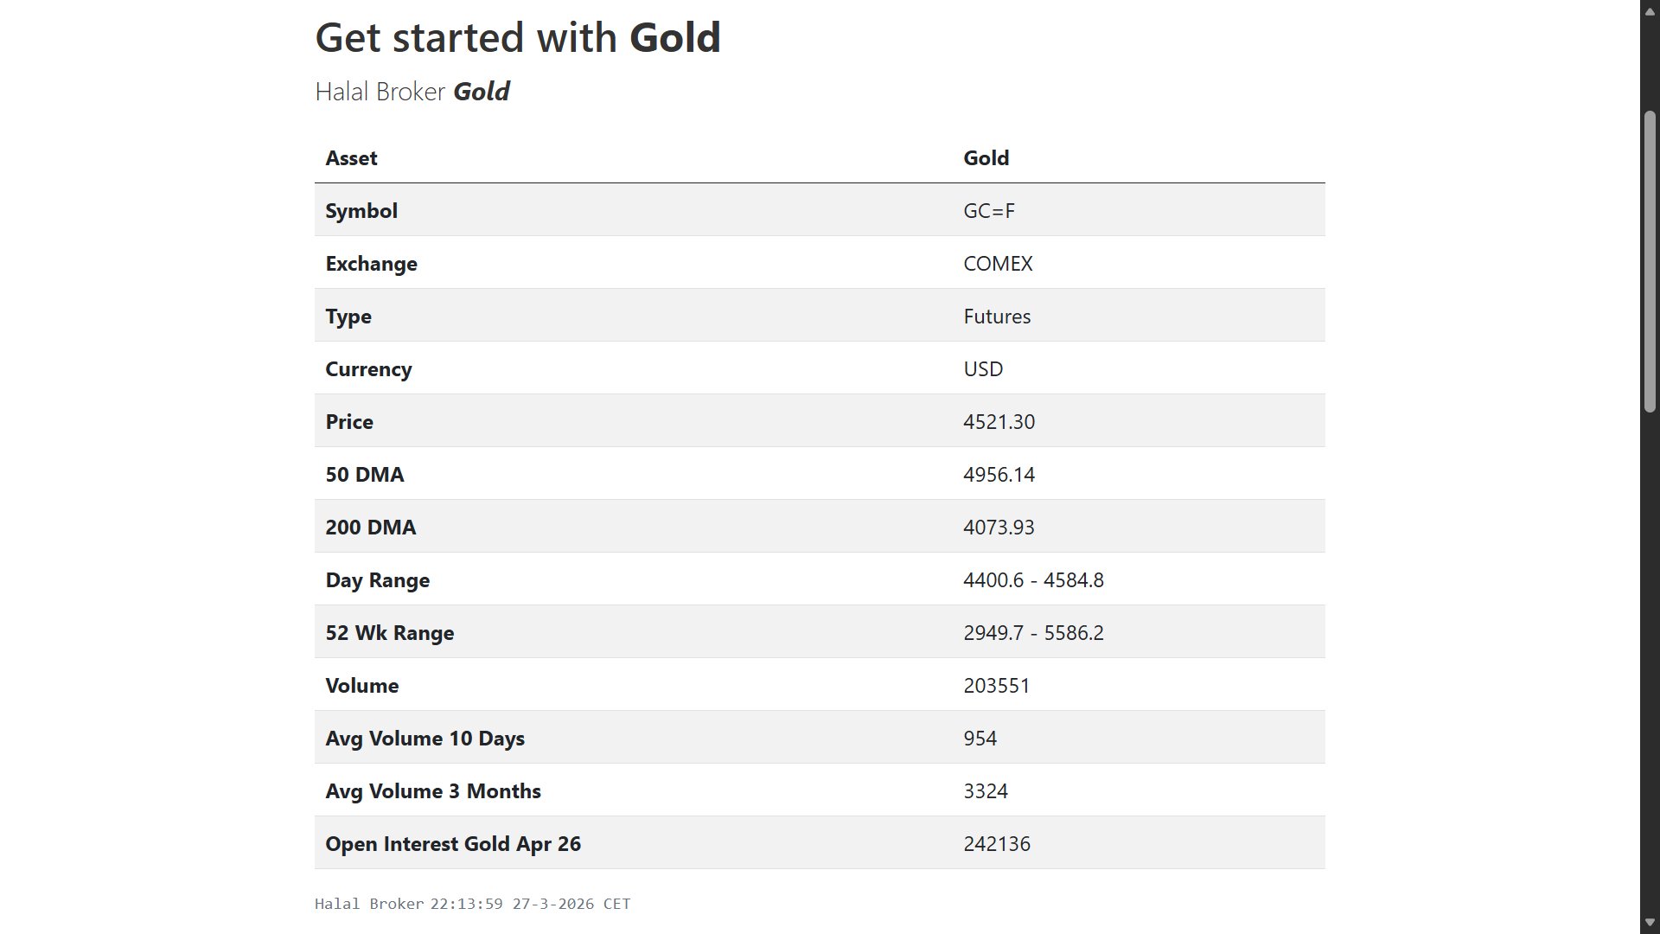Click the Volume value 203551

[996, 686]
